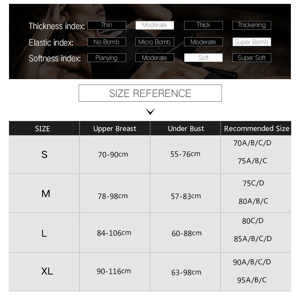Image resolution: width=299 pixels, height=300 pixels.
Task: Click the down arrow below Size Reference
Action: click(x=150, y=111)
